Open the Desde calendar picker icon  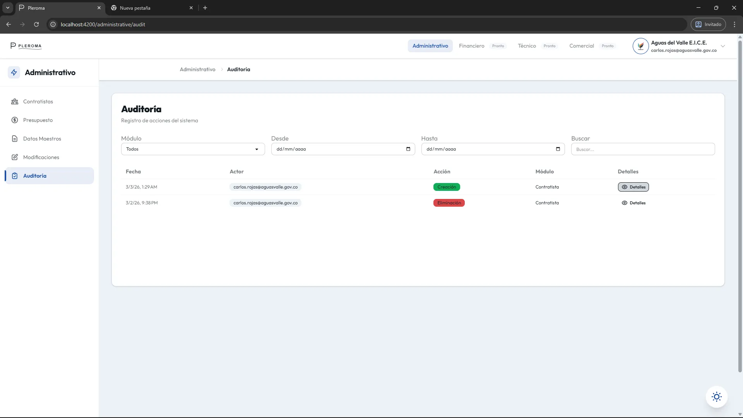click(x=408, y=149)
